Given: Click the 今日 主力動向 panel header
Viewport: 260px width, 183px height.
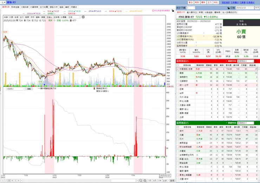Looking at the screenshot, I should (241, 23).
